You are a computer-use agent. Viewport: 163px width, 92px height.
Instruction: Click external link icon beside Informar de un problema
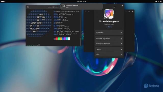[121, 39]
